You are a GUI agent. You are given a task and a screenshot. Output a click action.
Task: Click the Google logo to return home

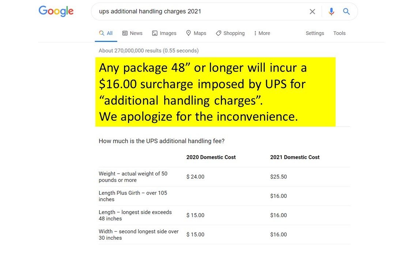click(x=56, y=11)
